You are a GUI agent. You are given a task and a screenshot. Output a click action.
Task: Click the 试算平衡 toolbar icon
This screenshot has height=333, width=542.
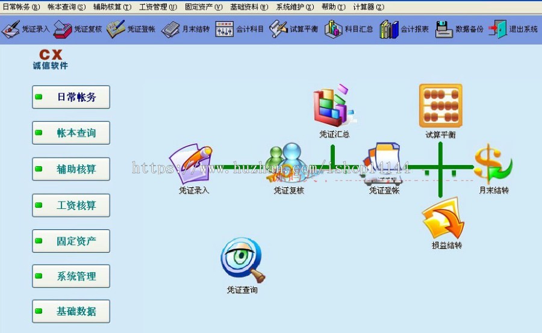tap(278, 29)
